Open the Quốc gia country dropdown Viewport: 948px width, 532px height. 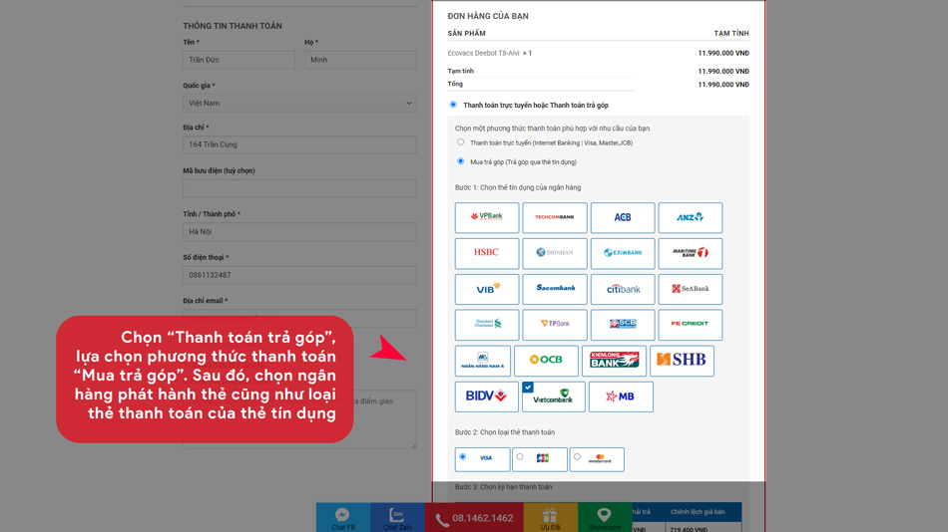tap(299, 103)
